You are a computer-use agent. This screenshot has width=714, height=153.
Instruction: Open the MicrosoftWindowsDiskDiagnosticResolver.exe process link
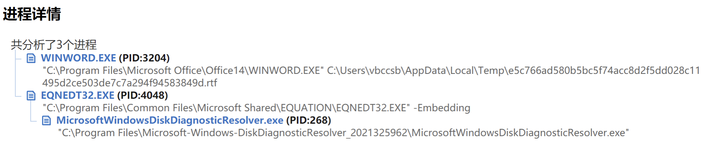pos(170,120)
